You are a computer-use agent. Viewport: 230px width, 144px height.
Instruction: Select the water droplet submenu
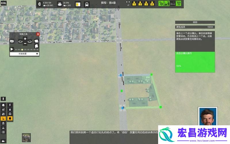point(10,109)
